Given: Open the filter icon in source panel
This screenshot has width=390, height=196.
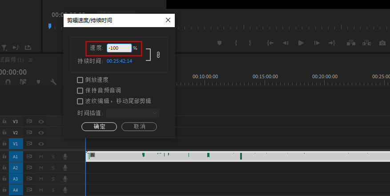Looking at the screenshot, I should (x=4, y=47).
